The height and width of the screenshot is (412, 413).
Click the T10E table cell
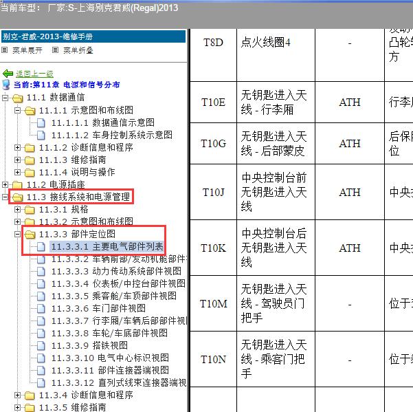213,102
